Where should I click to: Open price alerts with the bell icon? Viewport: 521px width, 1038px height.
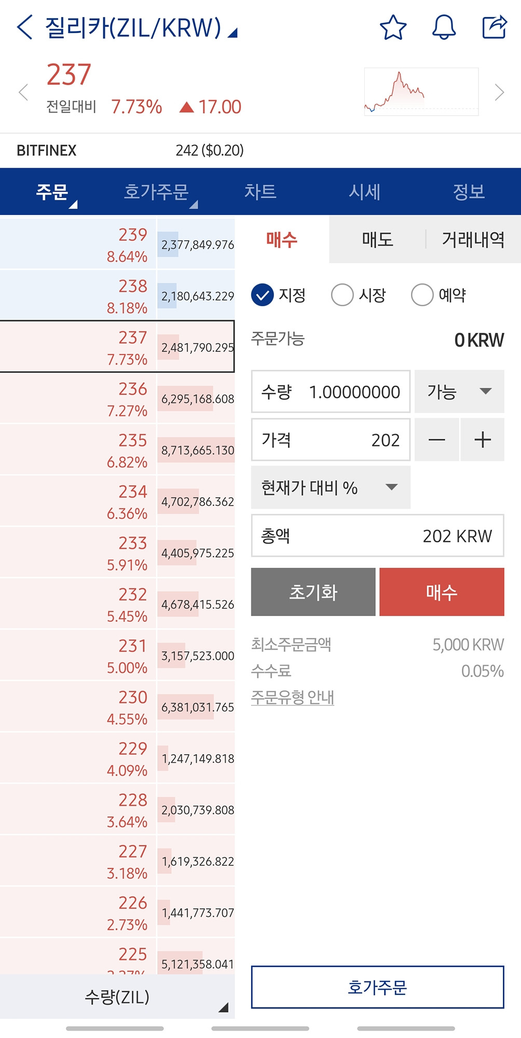pos(444,29)
